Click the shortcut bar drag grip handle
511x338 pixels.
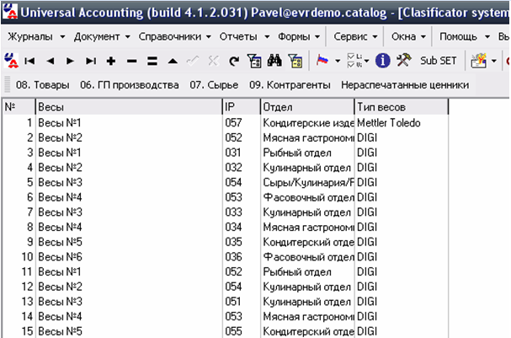pos(8,85)
